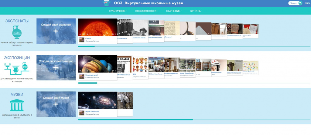Click plus sign on Создай свой музей
This screenshot has width=311, height=135.
click(x=56, y=104)
